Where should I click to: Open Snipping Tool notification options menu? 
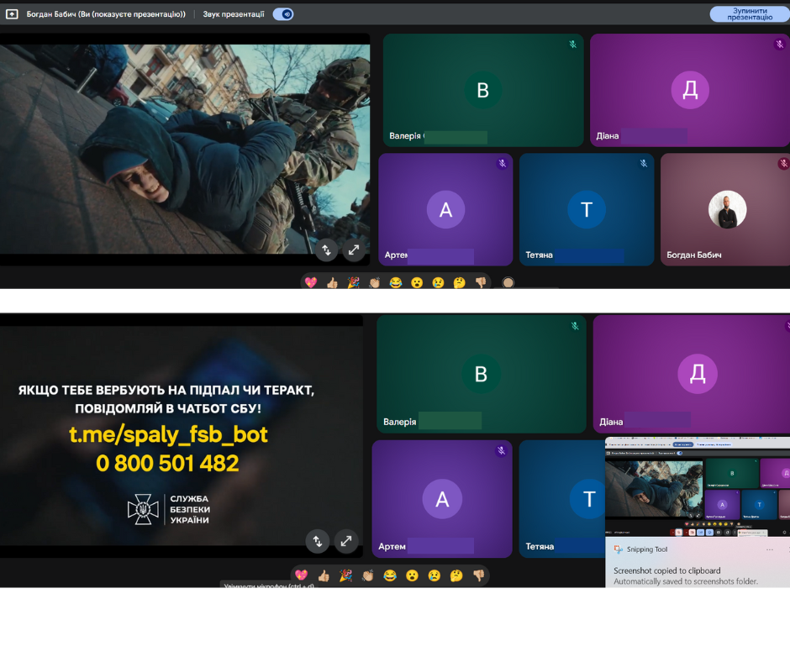(769, 549)
